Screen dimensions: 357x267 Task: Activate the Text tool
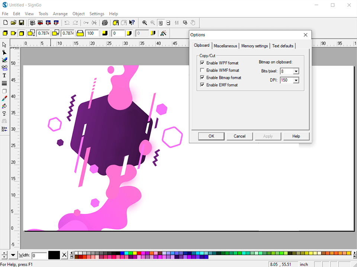click(4, 75)
